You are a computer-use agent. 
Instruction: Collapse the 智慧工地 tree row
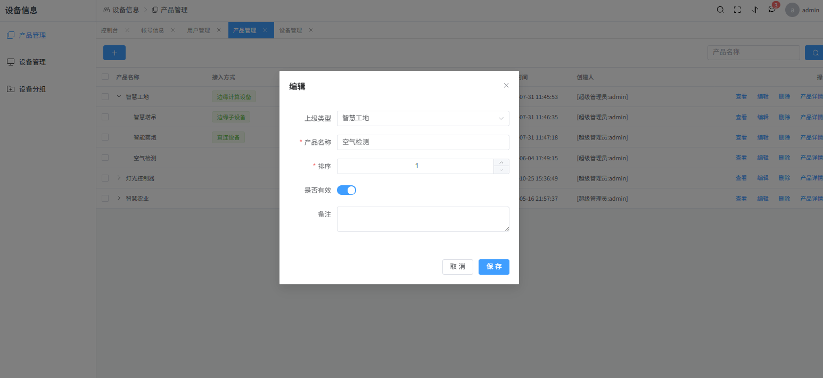click(119, 96)
